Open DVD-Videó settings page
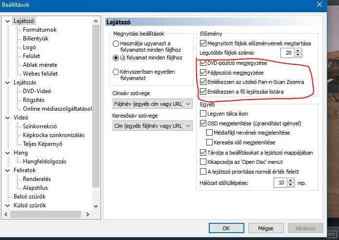This screenshot has width=339, height=240. coord(37,91)
